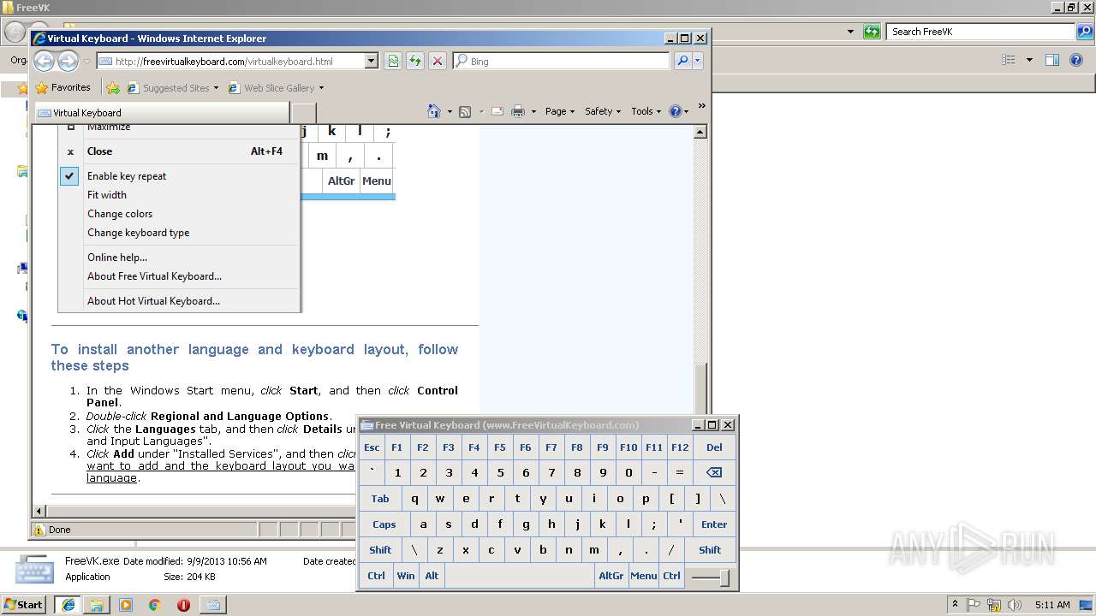Toggle the Caps key on virtual keyboard
Image resolution: width=1096 pixels, height=616 pixels.
click(x=384, y=524)
